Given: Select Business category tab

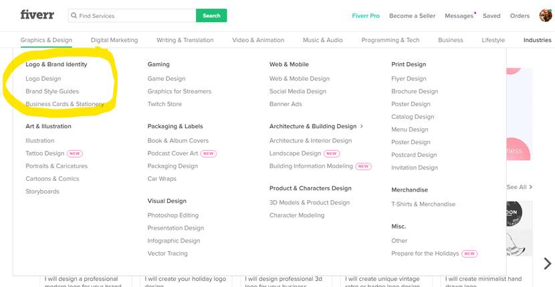Looking at the screenshot, I should point(451,40).
